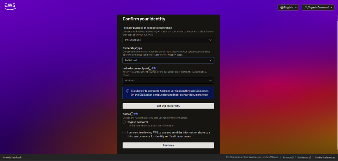The image size is (338, 161).
Task: Select the Yogesh Goswami name radio button
Action: pos(124,122)
